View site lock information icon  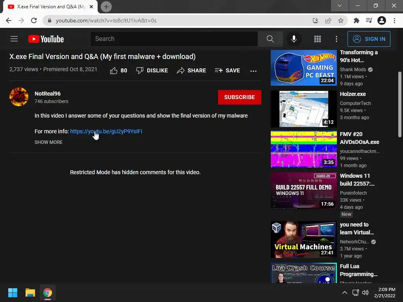click(x=50, y=20)
